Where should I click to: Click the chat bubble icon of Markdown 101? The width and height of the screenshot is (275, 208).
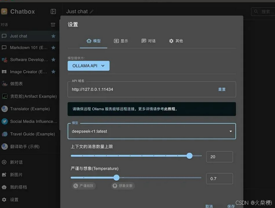coord(4,48)
